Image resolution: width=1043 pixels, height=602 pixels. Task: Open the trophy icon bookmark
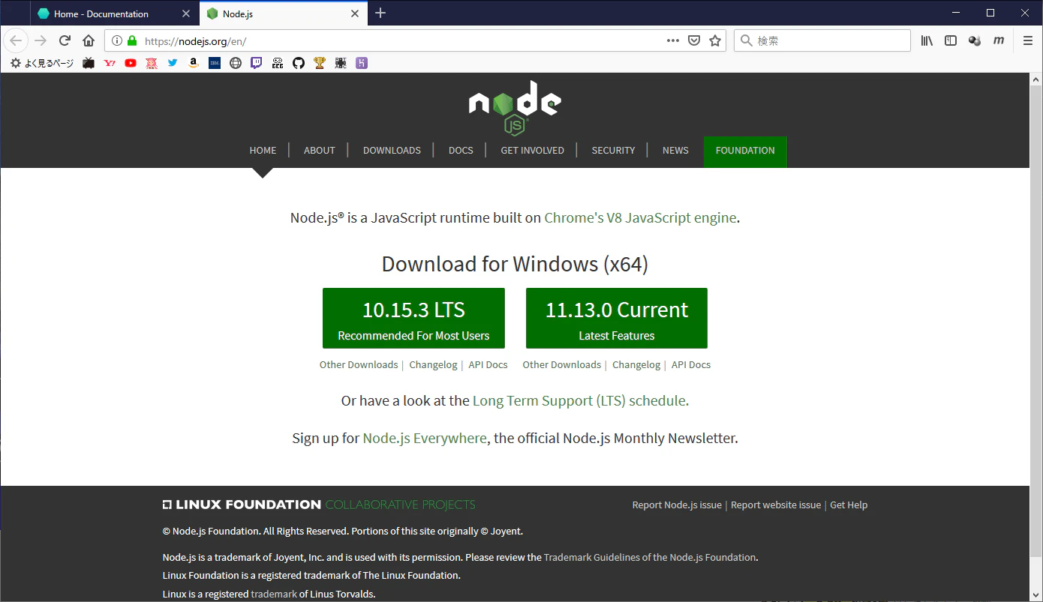pos(320,64)
